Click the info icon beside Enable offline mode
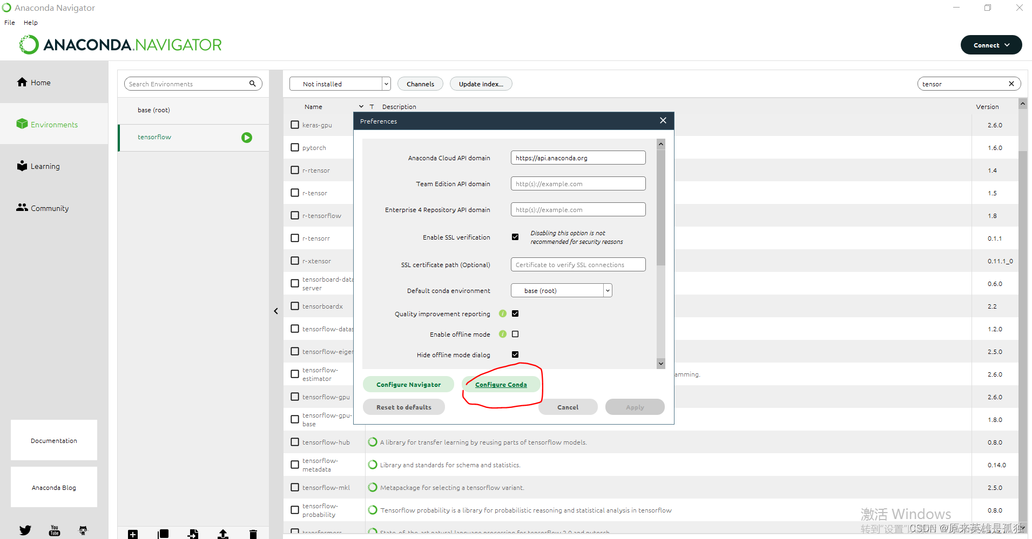Image resolution: width=1032 pixels, height=539 pixels. click(x=503, y=334)
